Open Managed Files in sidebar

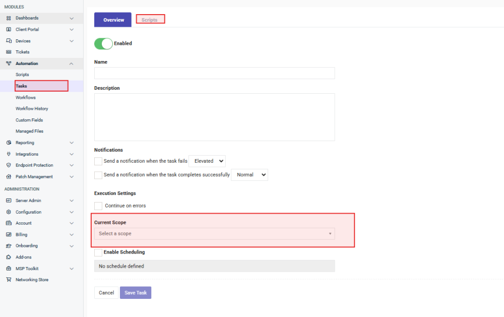[x=29, y=131]
